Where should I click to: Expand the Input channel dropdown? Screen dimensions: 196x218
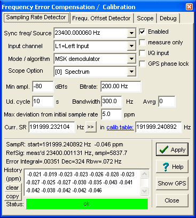tap(131, 46)
